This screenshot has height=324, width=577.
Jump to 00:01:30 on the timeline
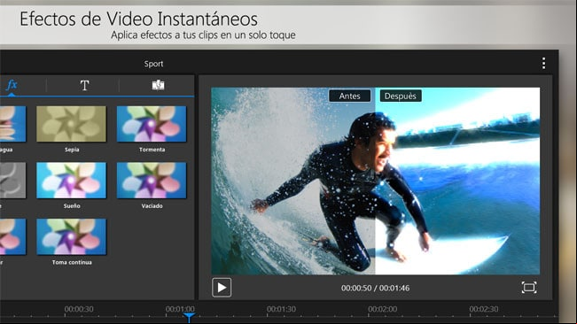[x=281, y=309]
